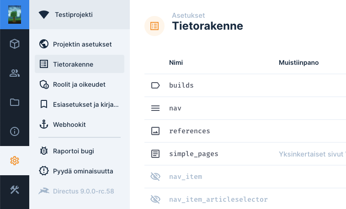
Task: Click the shield icon for Roolit ja oikeudet
Action: pos(44,84)
